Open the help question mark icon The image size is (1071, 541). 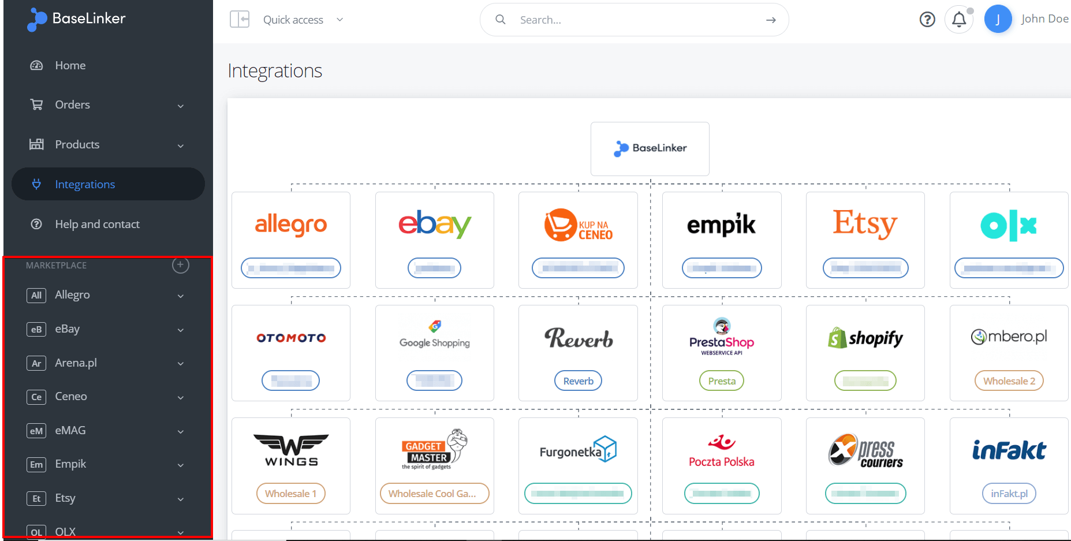[x=927, y=20]
